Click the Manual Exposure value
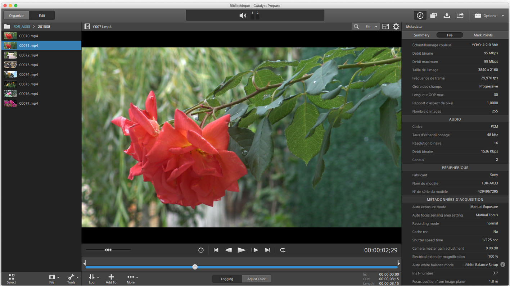The image size is (510, 286). coord(484,207)
